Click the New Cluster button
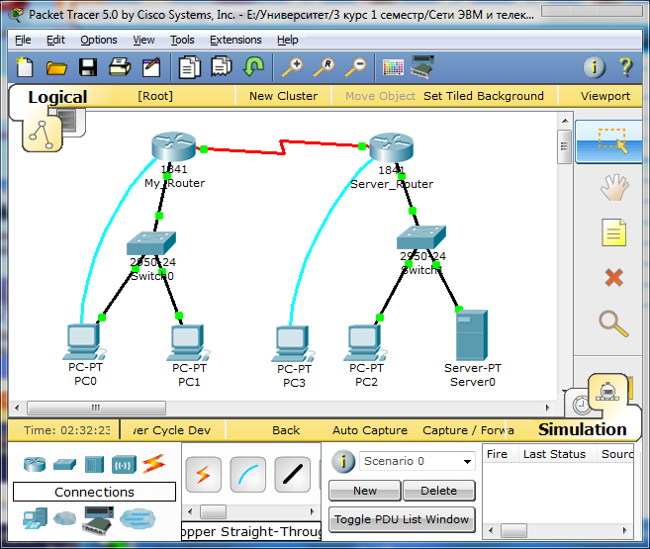Viewport: 650px width, 549px height. [x=284, y=96]
